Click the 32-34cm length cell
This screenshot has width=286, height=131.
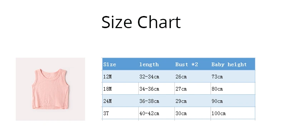pyautogui.click(x=157, y=76)
